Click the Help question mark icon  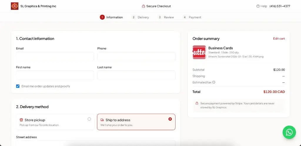258,6
